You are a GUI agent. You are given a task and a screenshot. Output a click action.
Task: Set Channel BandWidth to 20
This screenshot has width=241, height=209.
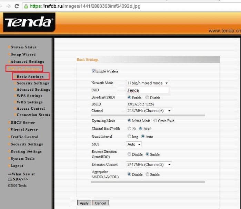pyautogui.click(x=129, y=128)
